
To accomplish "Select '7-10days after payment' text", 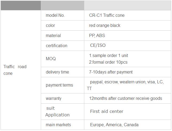I will (111, 72).
